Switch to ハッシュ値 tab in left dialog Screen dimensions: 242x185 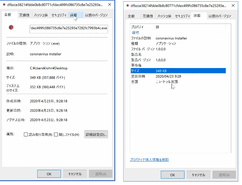pyautogui.click(x=41, y=15)
